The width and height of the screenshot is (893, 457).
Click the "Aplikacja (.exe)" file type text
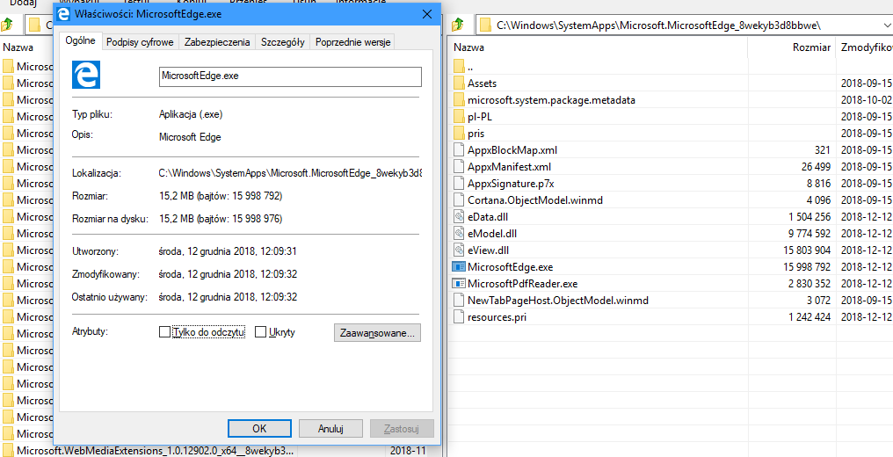191,114
